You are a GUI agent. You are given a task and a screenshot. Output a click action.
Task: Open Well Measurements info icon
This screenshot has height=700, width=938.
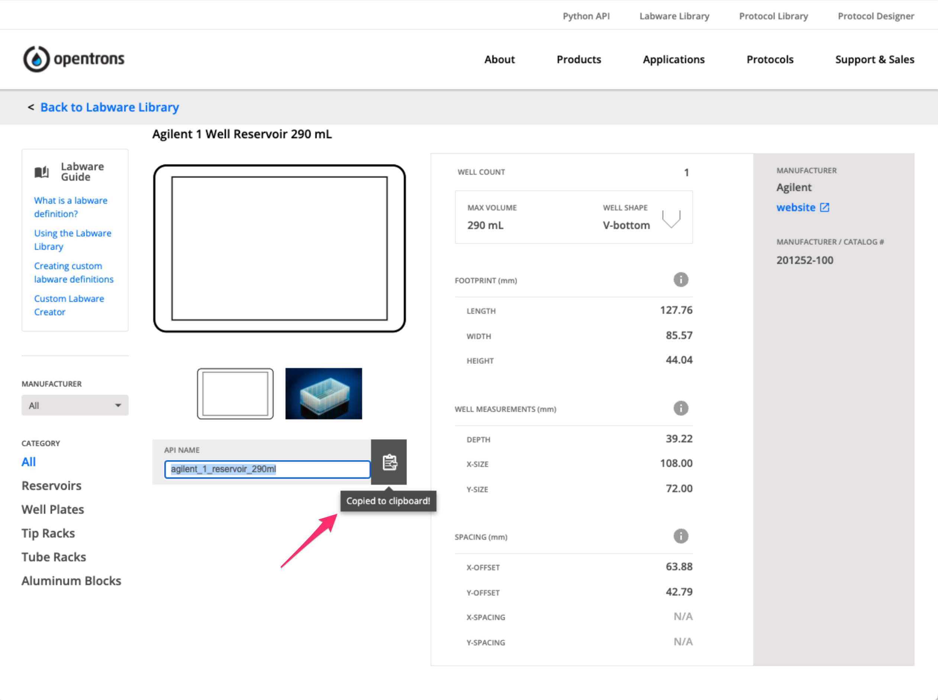[681, 409]
